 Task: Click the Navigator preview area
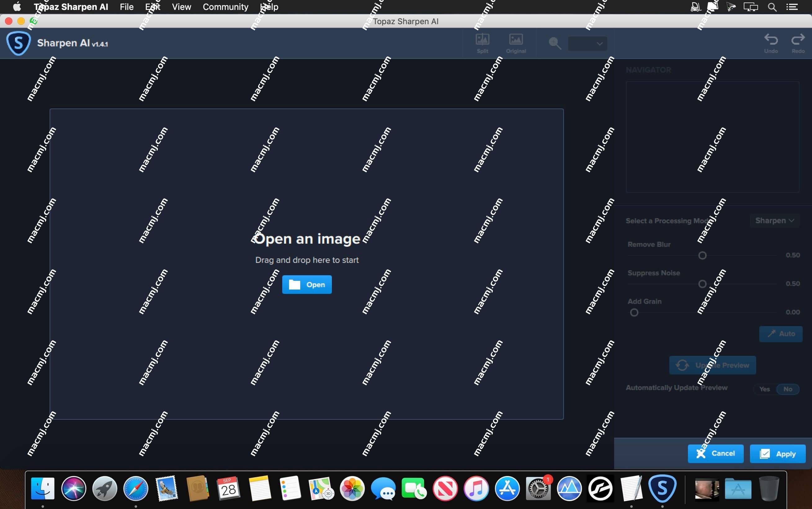[712, 137]
